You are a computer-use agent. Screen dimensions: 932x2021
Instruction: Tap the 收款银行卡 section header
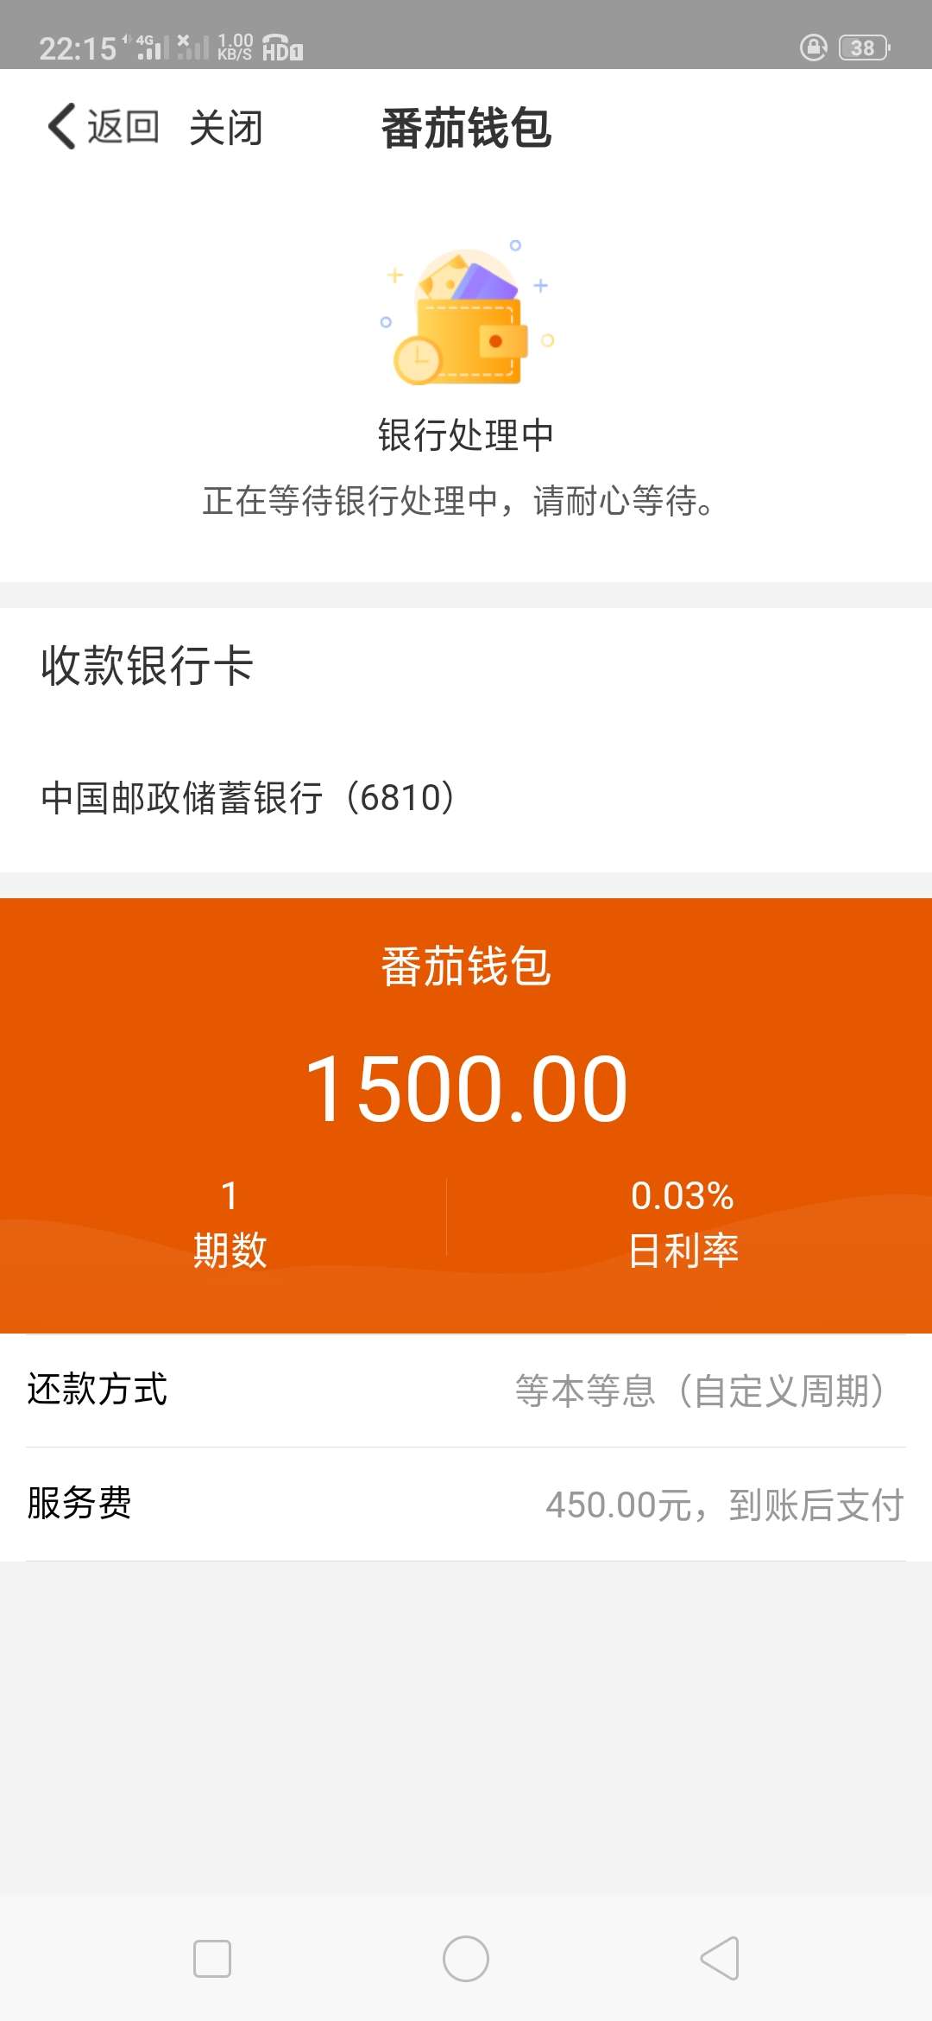[x=148, y=666]
